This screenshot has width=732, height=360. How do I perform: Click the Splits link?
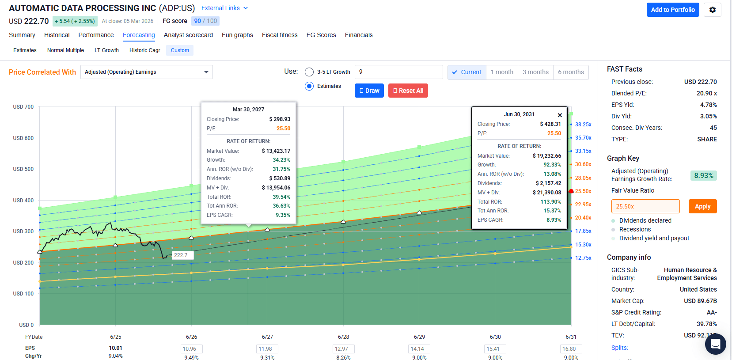[x=620, y=348]
